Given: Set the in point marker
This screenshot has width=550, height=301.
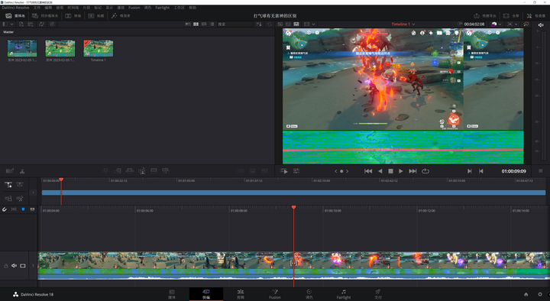Looking at the screenshot, I should pyautogui.click(x=469, y=171).
